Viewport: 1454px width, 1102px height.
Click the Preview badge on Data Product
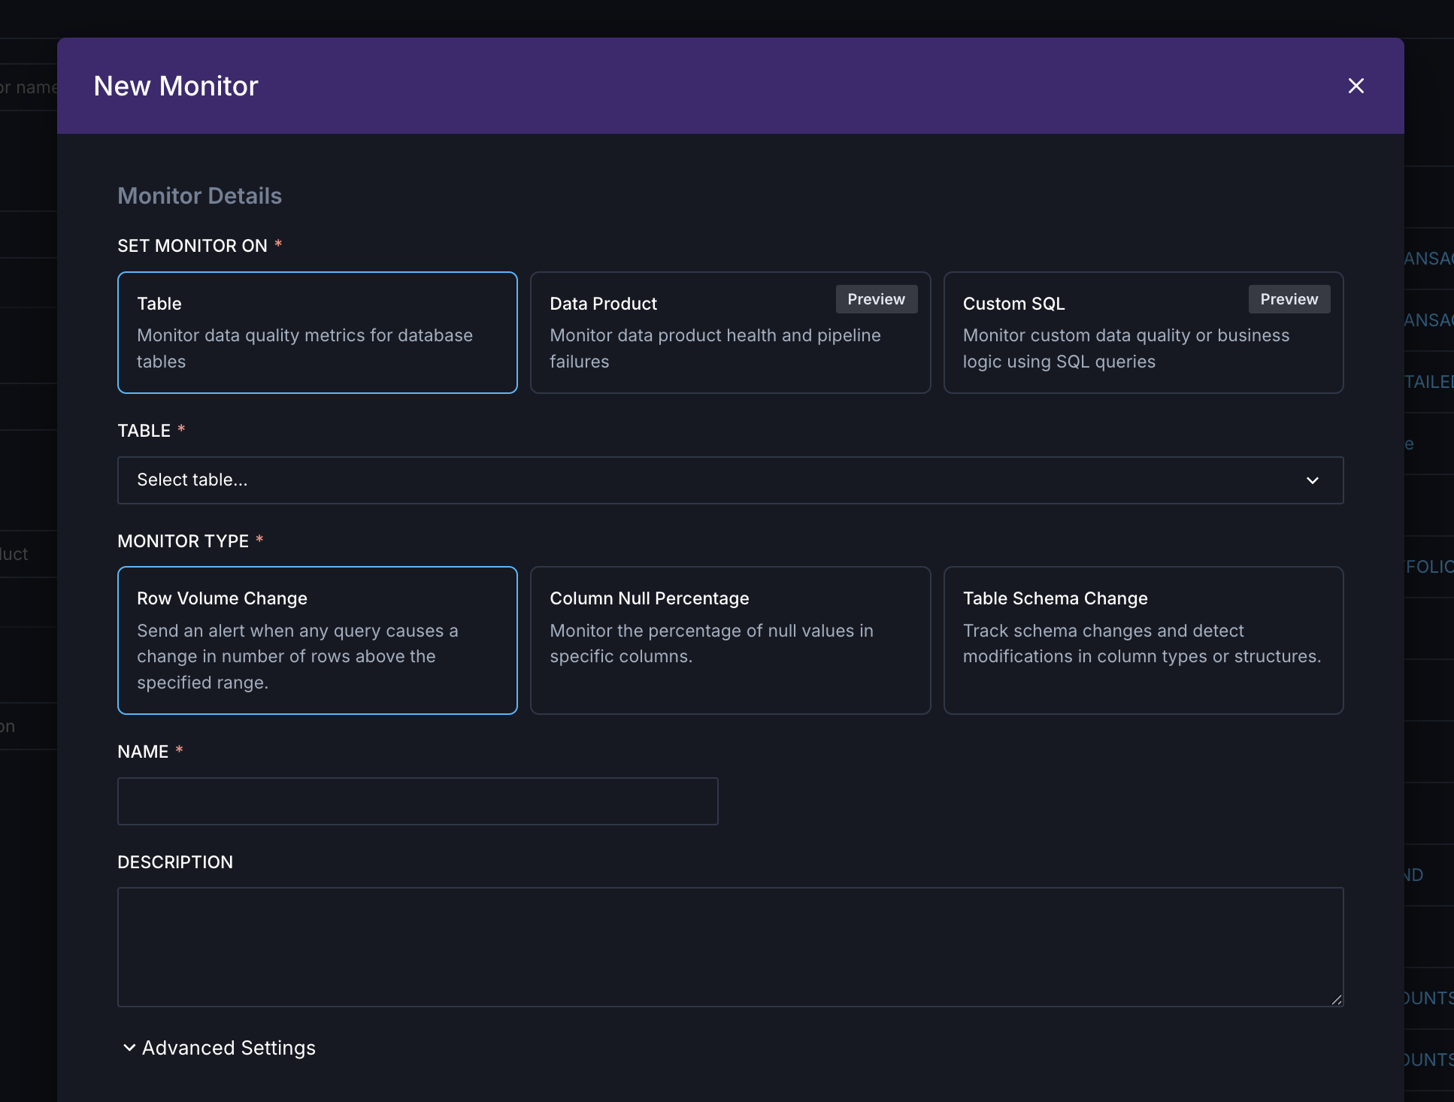pos(876,299)
